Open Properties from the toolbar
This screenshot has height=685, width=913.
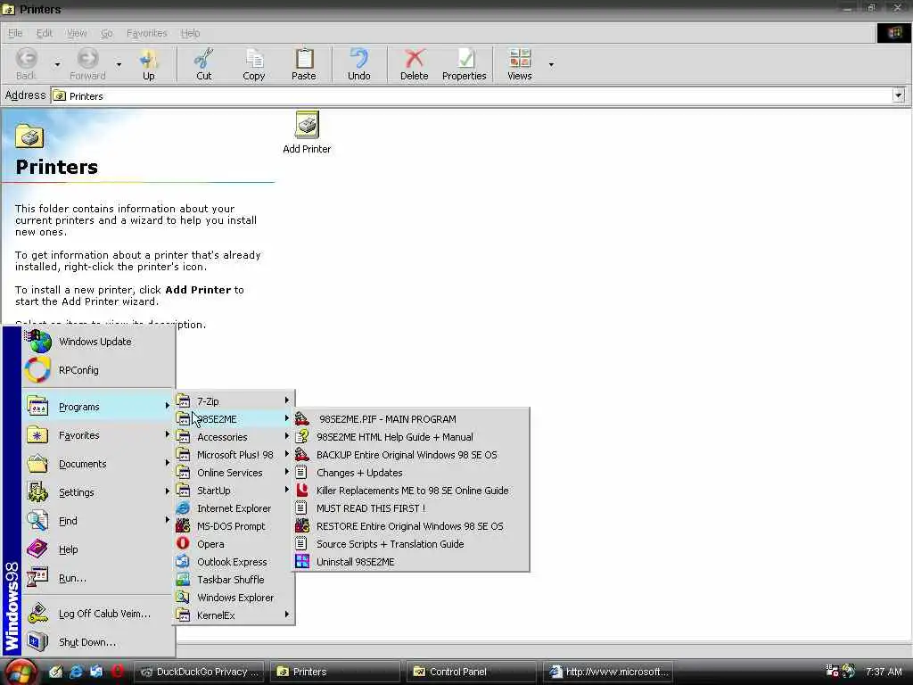coord(464,64)
